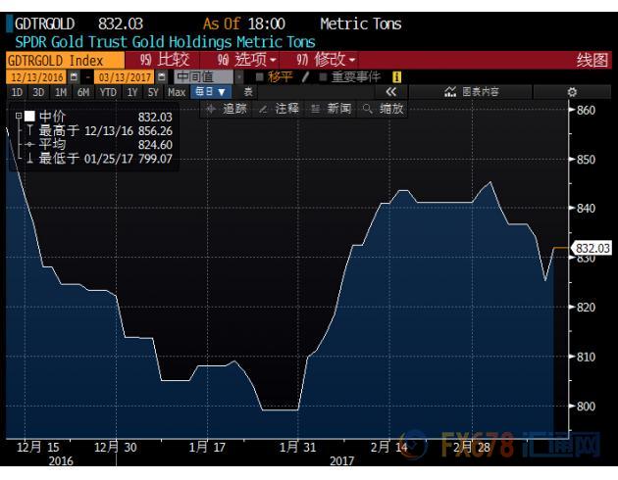
Task: Click the 图表内容 chart content icon
Action: click(x=450, y=92)
